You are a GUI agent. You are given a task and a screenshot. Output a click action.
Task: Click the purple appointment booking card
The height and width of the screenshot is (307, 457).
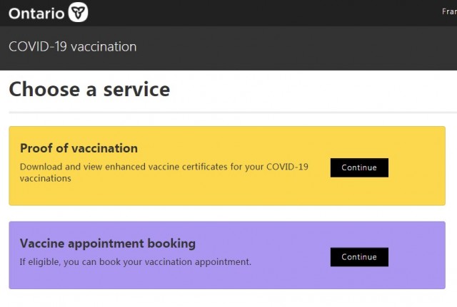[x=227, y=255]
